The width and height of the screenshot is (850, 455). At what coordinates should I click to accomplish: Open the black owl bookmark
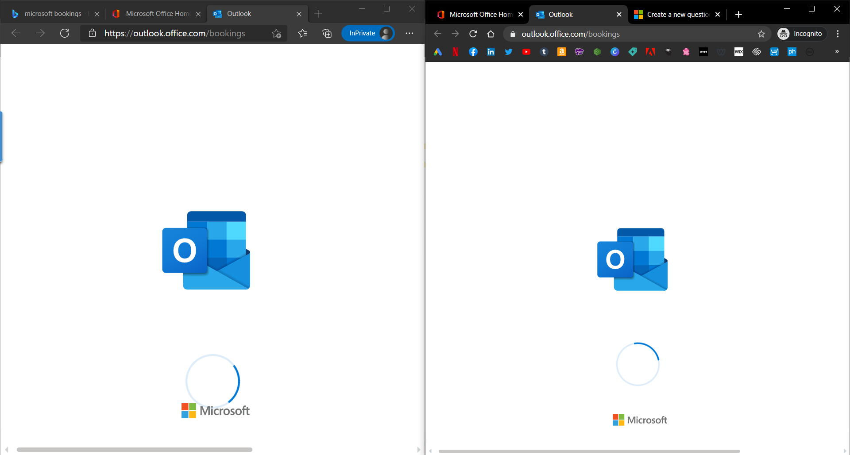click(x=668, y=52)
